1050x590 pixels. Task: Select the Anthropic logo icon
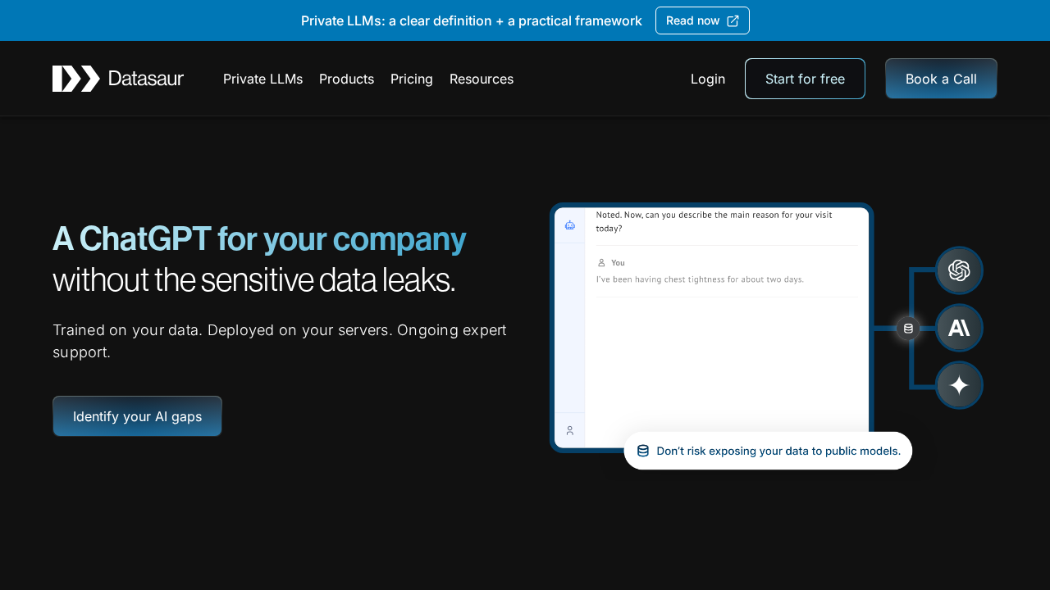(x=958, y=327)
